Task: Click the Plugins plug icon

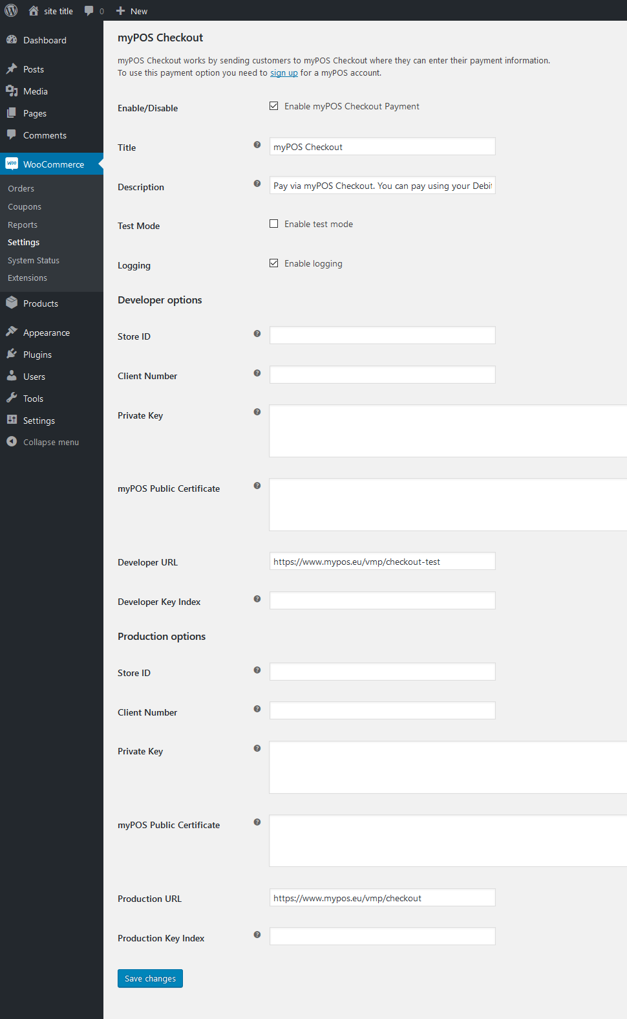Action: coord(12,354)
